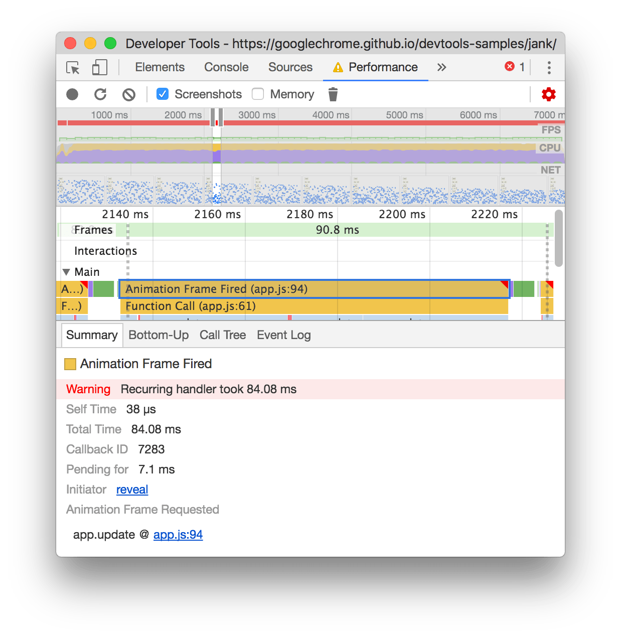621x637 pixels.
Task: Click the CPU overview chart label
Action: [550, 148]
